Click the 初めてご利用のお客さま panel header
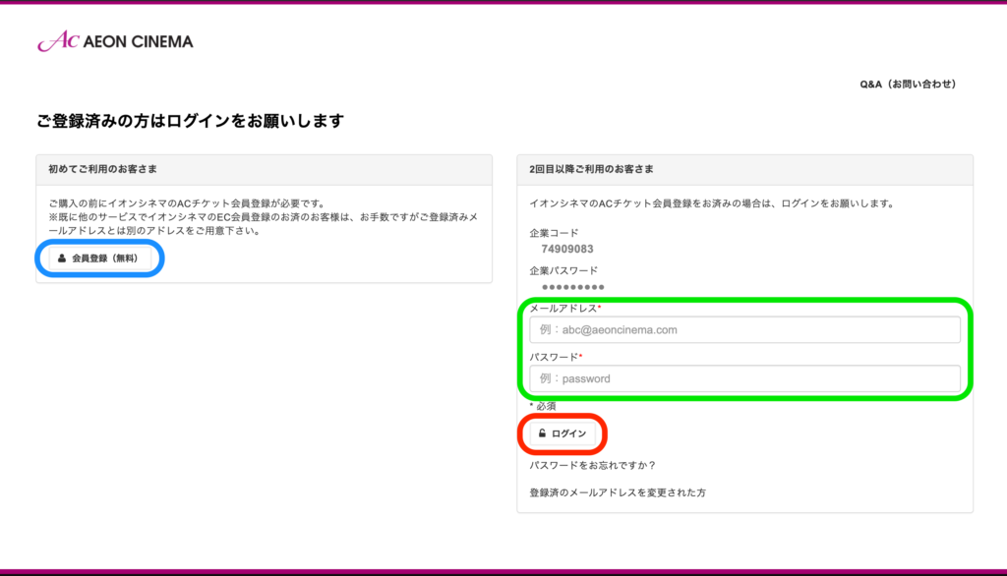 click(x=264, y=169)
